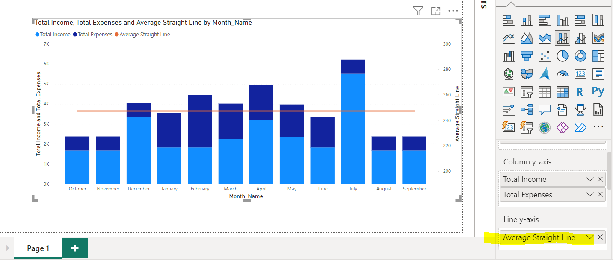
Task: Click the Total Income legend item
Action: point(53,35)
